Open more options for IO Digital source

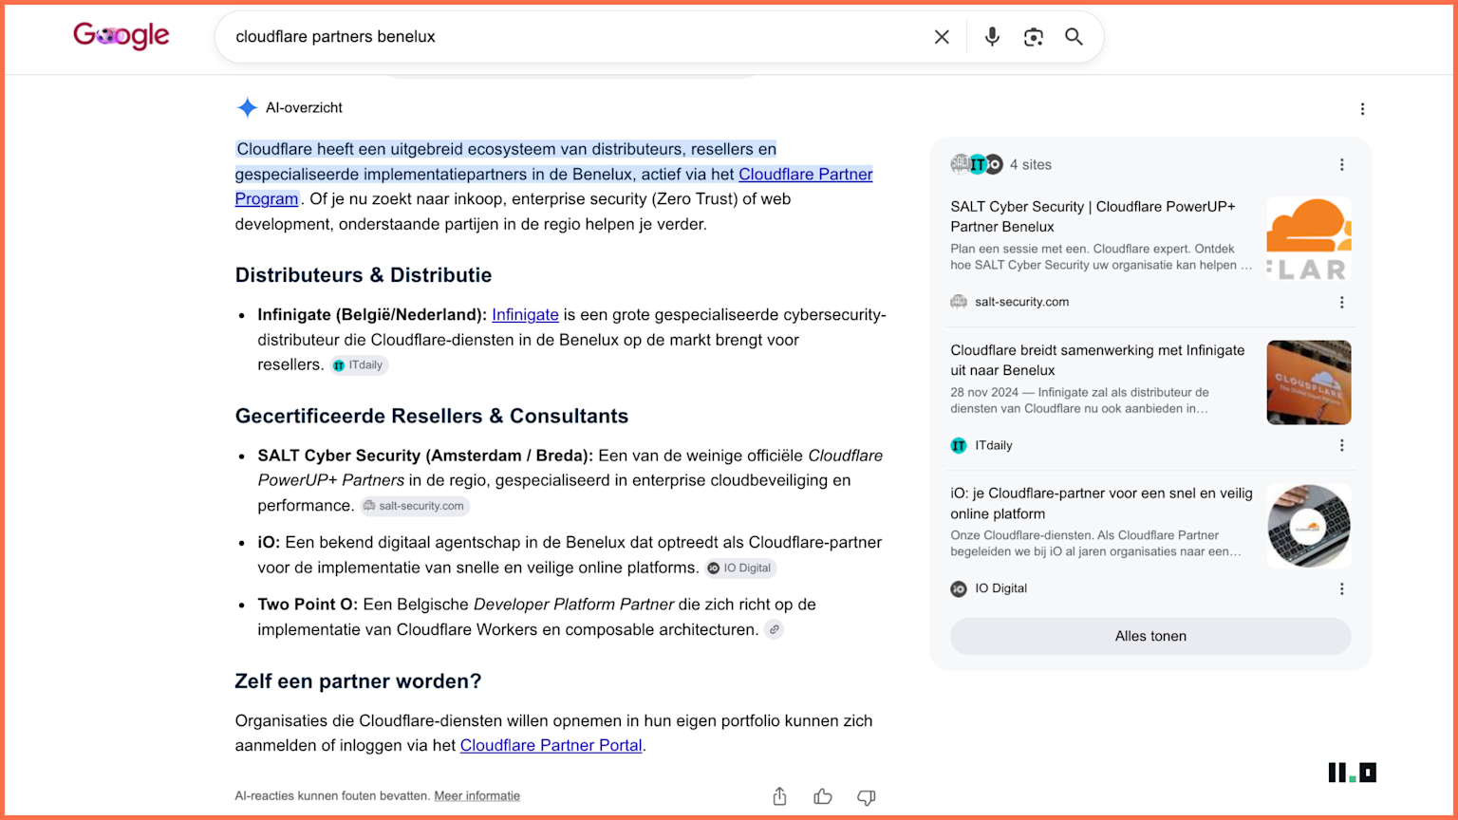pyautogui.click(x=1341, y=589)
